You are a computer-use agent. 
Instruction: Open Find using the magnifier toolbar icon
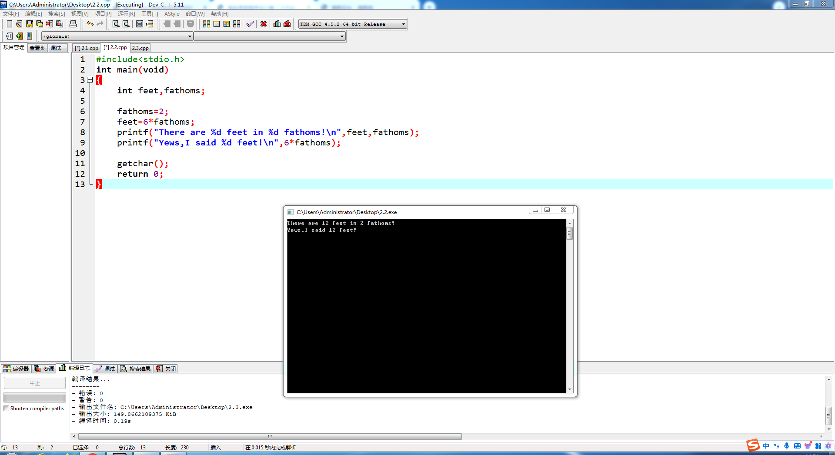point(116,24)
